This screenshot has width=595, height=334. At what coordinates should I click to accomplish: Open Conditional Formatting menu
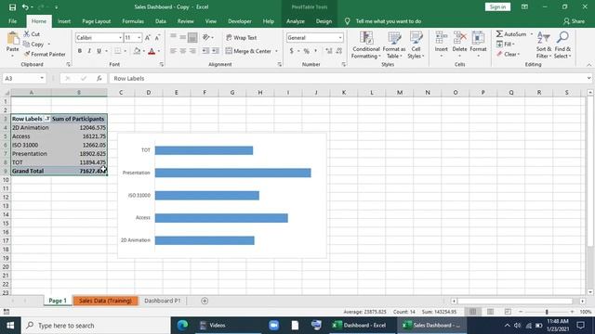click(x=365, y=45)
